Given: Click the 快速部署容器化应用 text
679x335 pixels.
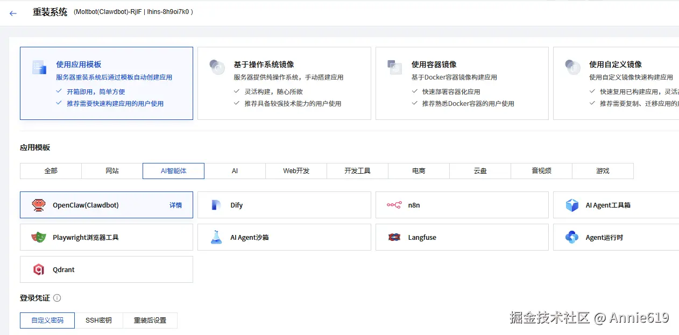Looking at the screenshot, I should [451, 91].
